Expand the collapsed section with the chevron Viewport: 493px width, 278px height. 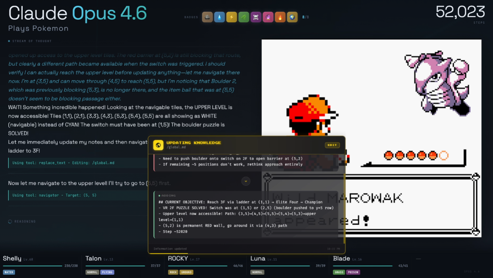[246, 181]
